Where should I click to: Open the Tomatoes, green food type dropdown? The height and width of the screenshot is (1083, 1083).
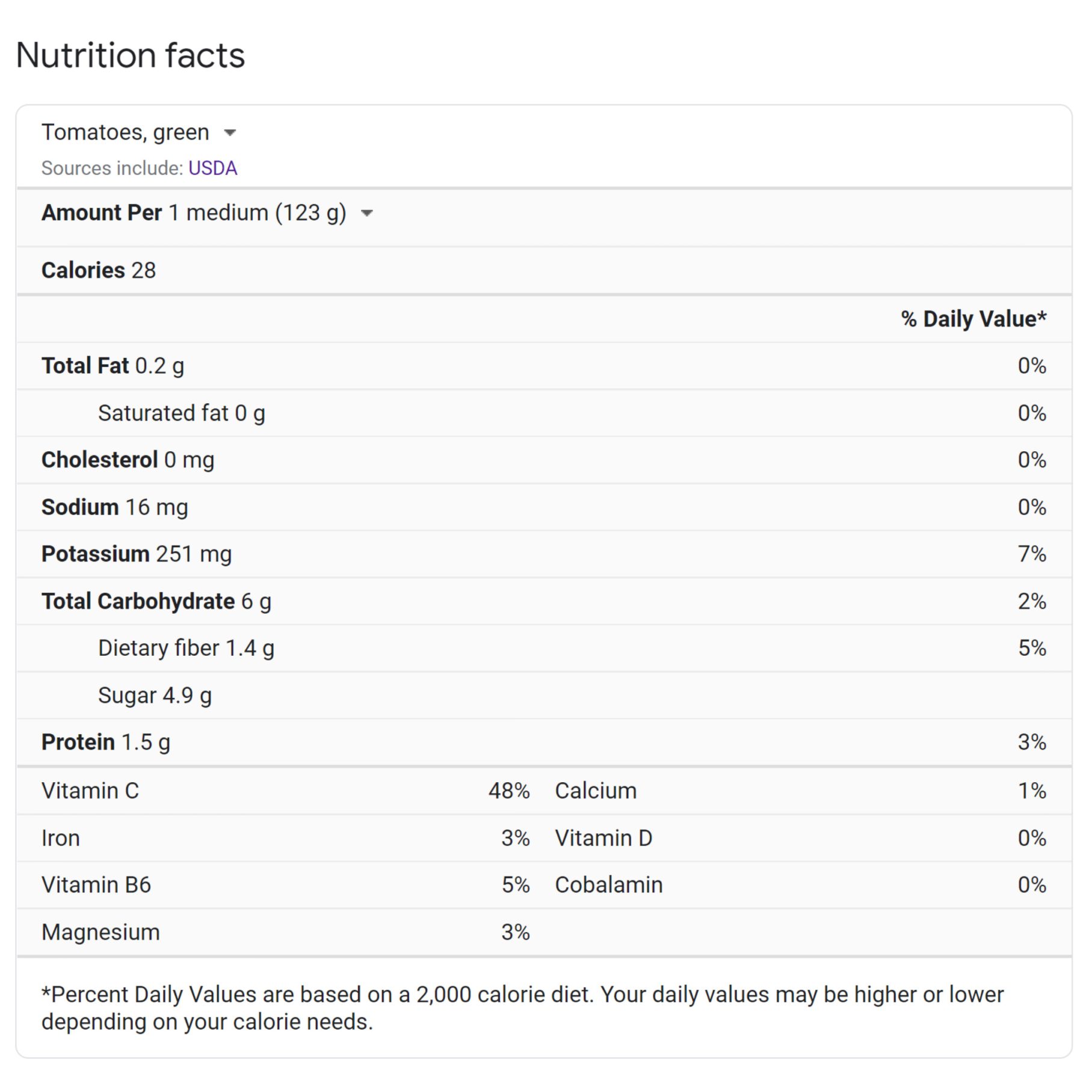click(229, 133)
